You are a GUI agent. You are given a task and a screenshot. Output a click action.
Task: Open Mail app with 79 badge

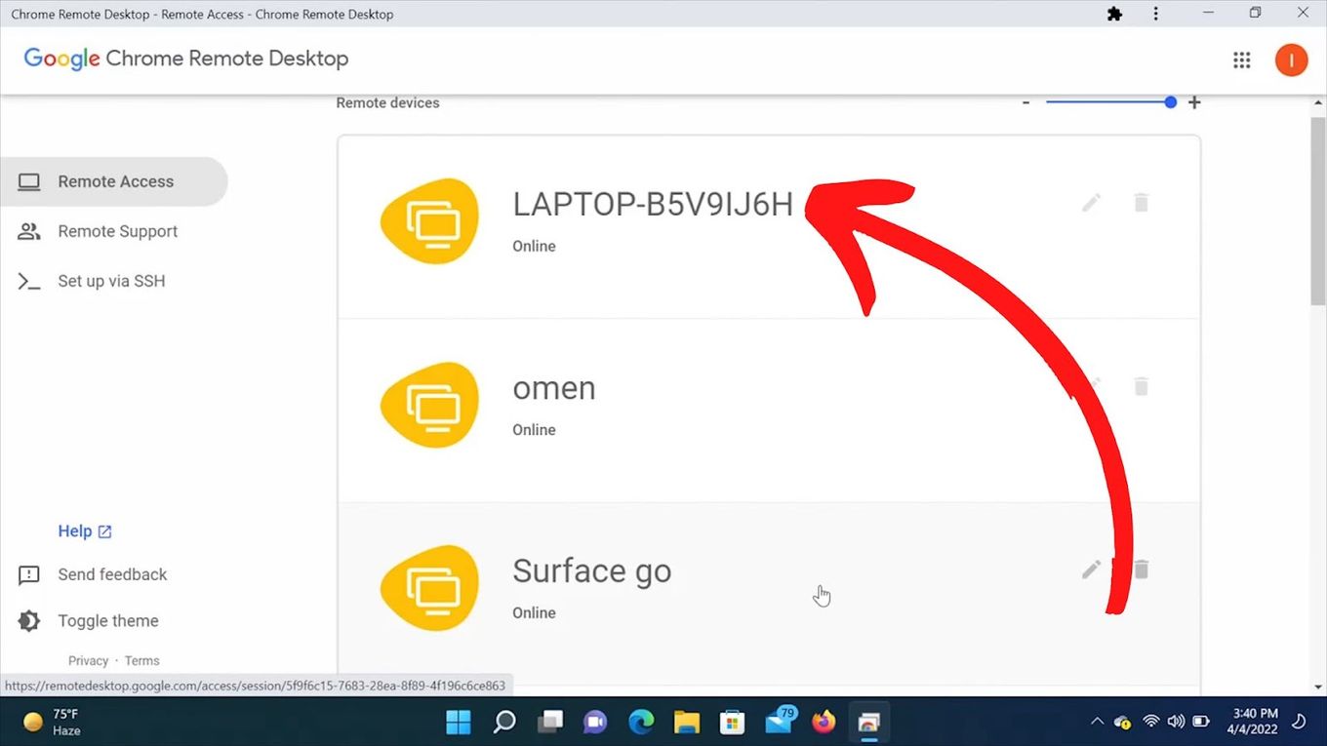pyautogui.click(x=779, y=722)
